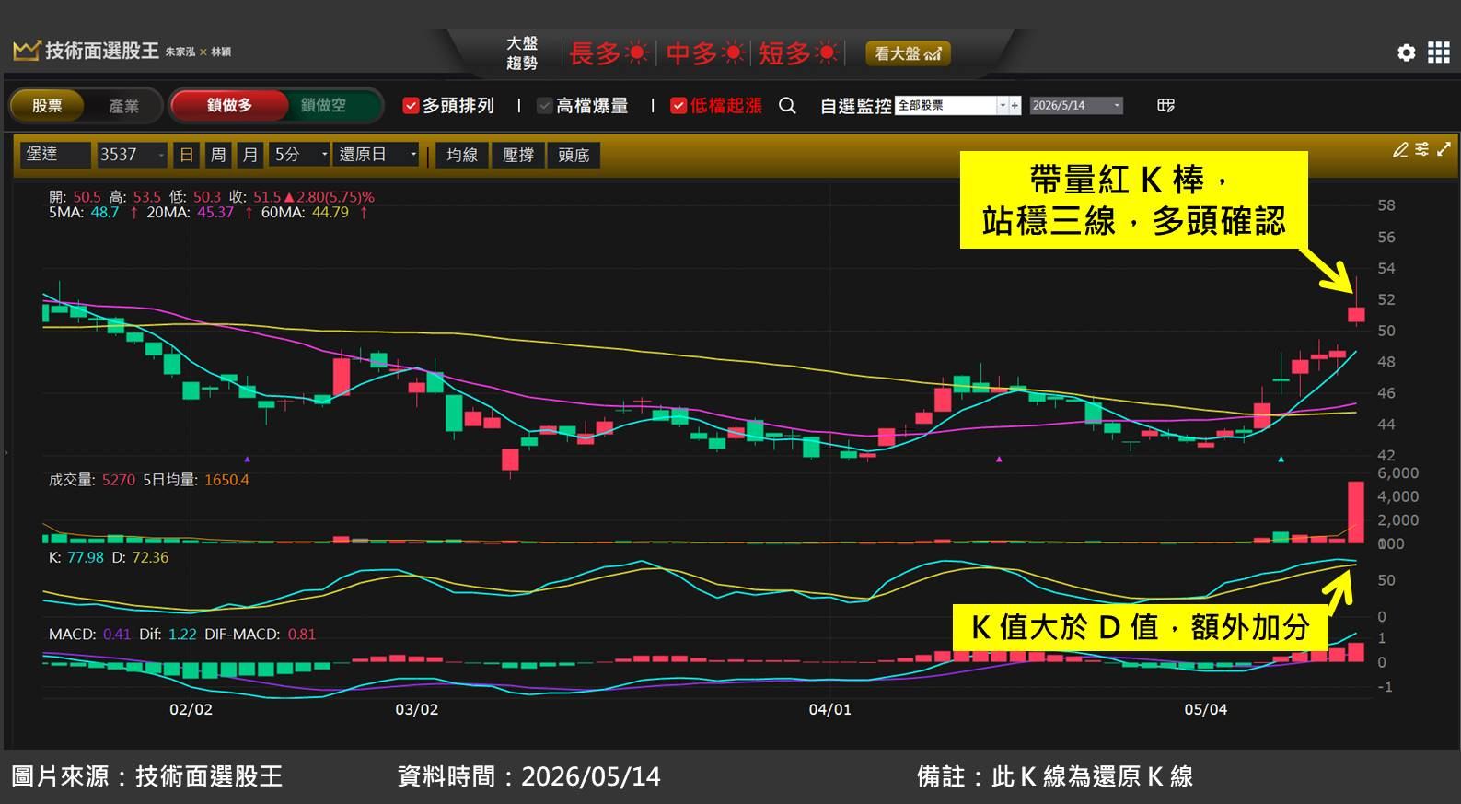Click the MACD: 0.41 value
The image size is (1461, 804).
coord(90,635)
